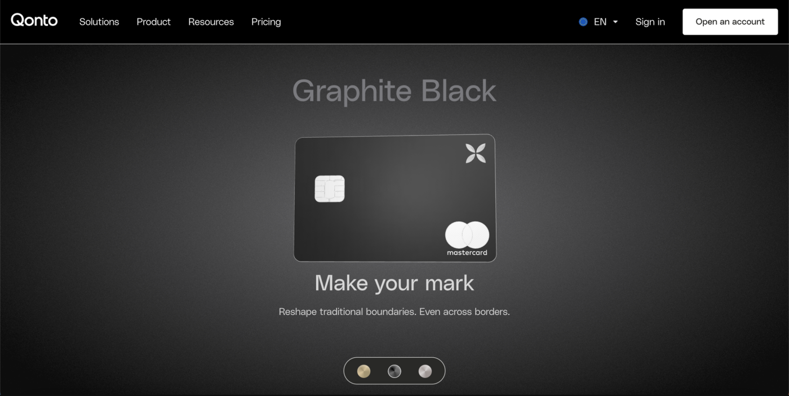Select the gold card color swatch
The image size is (789, 396).
tap(364, 371)
